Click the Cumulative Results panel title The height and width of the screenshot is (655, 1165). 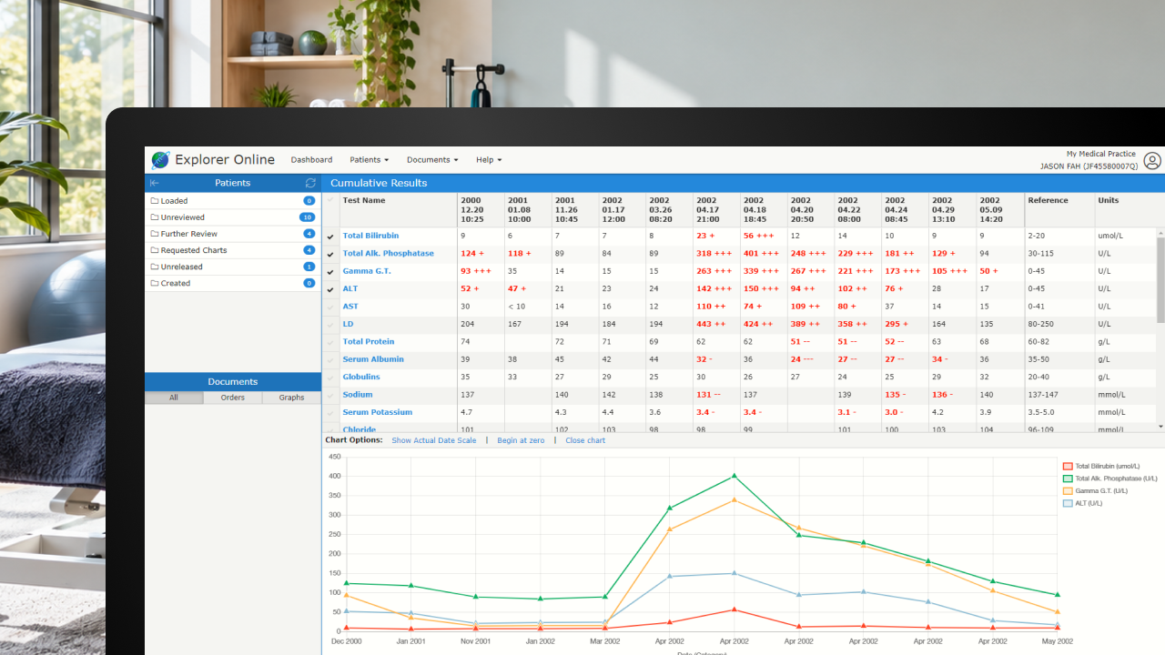[379, 183]
